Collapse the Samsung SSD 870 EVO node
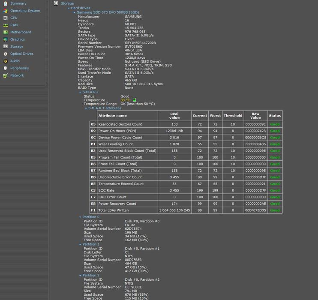 [x=75, y=12]
